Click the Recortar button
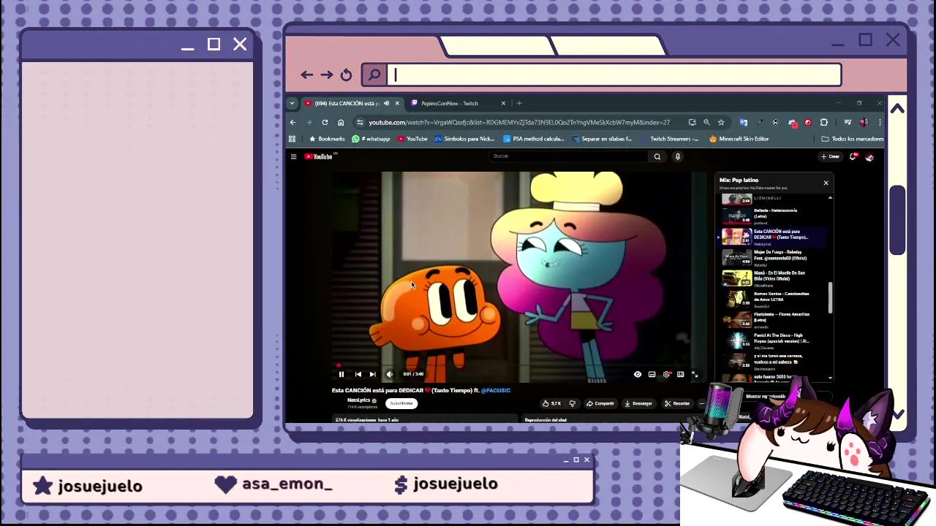The image size is (936, 526). (677, 403)
